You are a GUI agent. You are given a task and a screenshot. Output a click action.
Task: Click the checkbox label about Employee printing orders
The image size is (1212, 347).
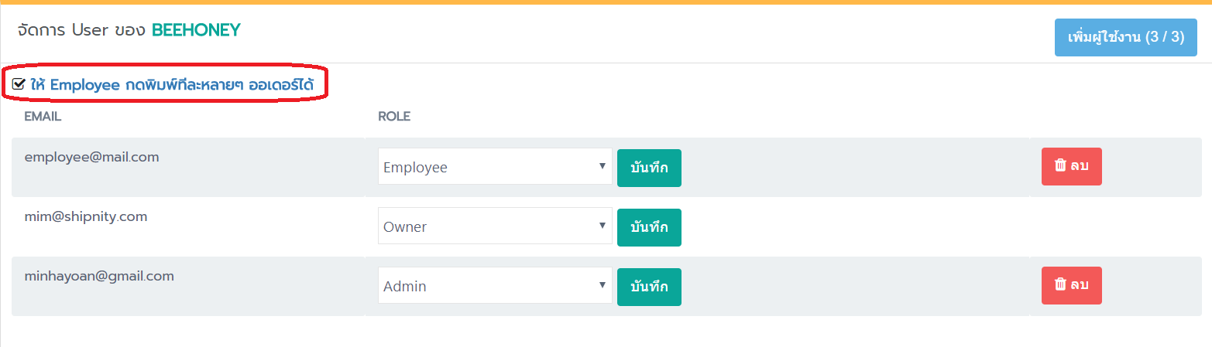(x=172, y=85)
